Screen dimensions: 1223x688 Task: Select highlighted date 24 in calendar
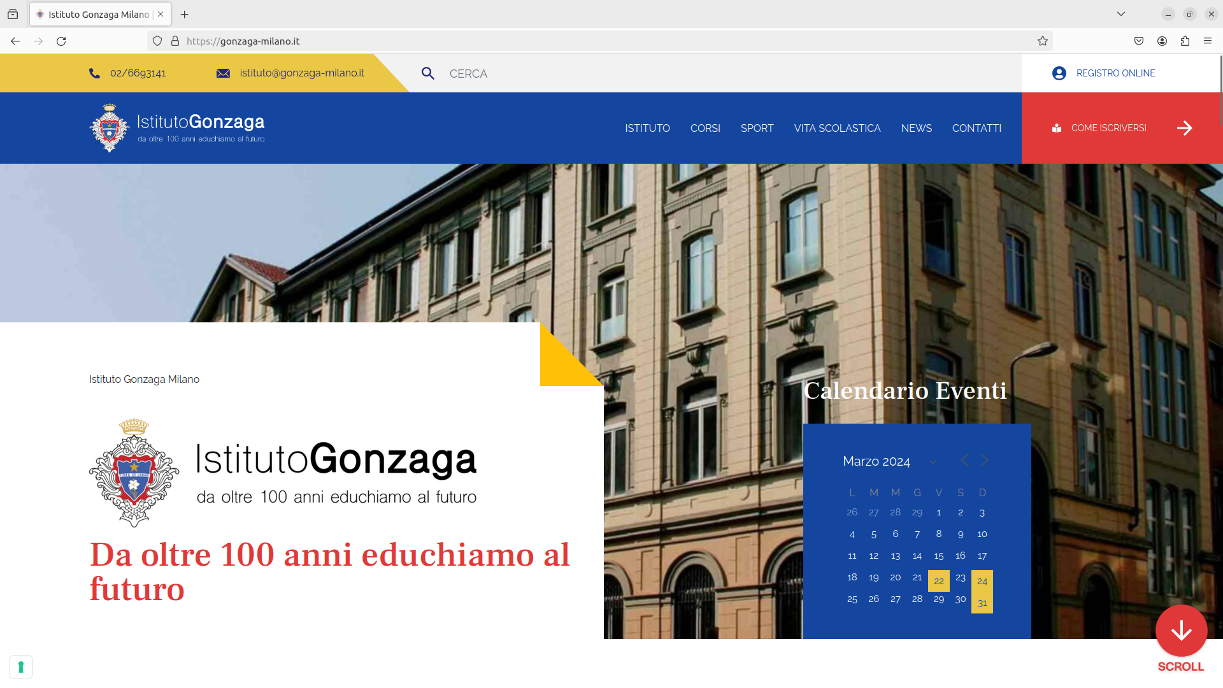[982, 581]
